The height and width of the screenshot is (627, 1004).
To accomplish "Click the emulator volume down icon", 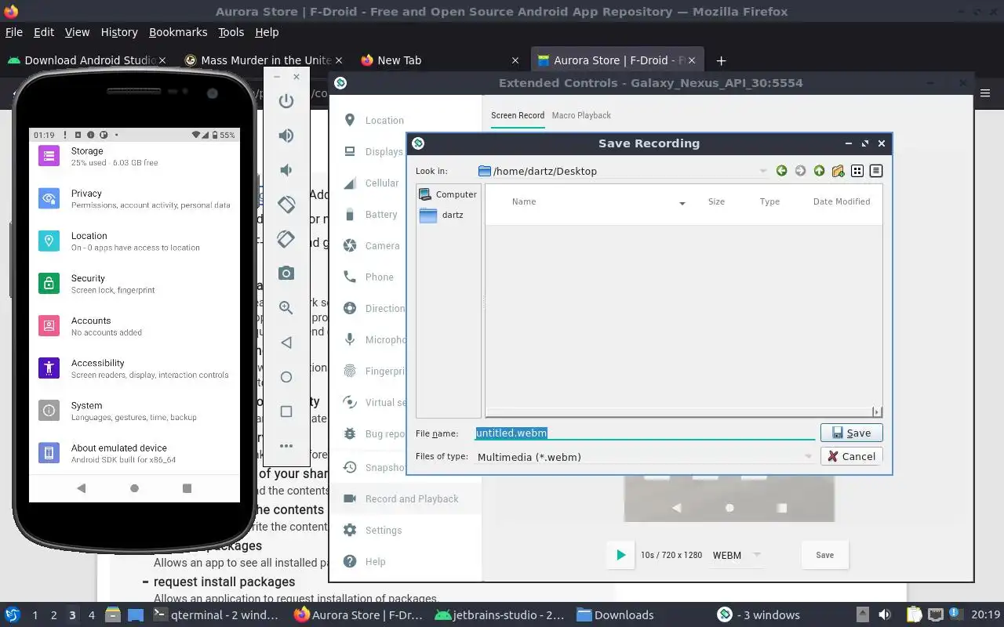I will pyautogui.click(x=286, y=170).
